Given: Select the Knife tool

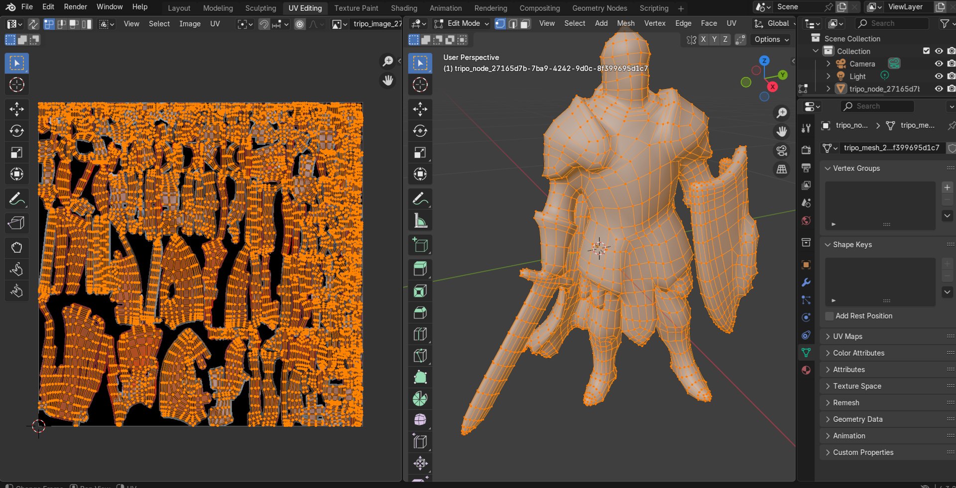Looking at the screenshot, I should 420,356.
